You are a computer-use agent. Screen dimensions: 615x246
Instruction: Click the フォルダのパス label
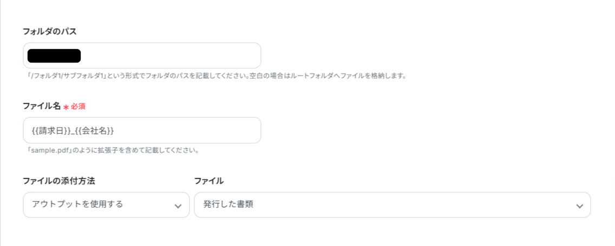[50, 31]
